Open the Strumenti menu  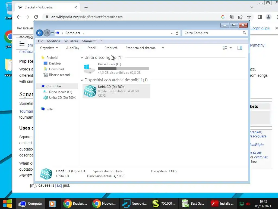click(89, 41)
